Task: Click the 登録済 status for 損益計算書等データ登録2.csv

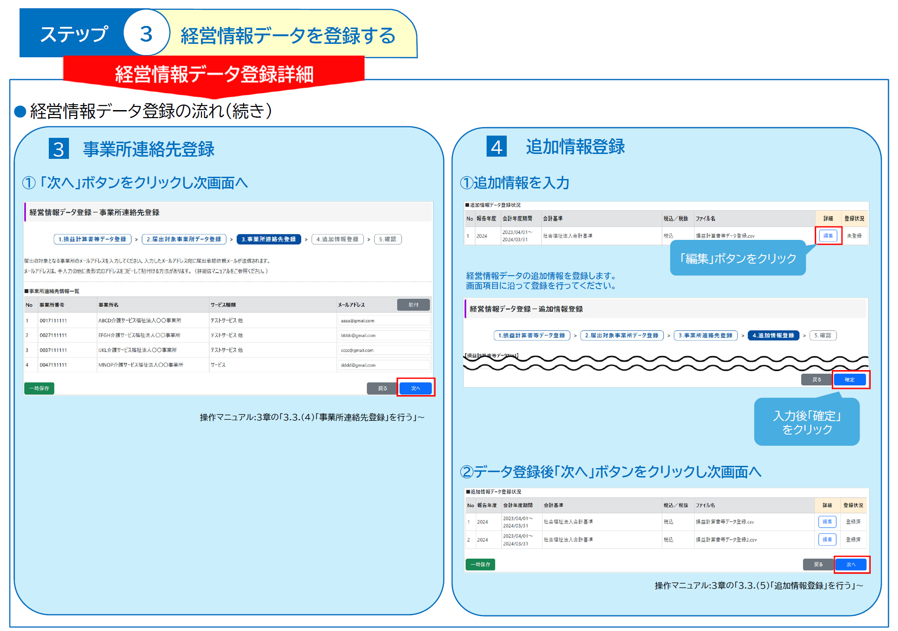Action: [853, 540]
